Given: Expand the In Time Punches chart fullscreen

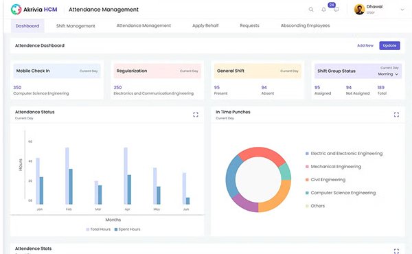Looking at the screenshot, I should 396,115.
